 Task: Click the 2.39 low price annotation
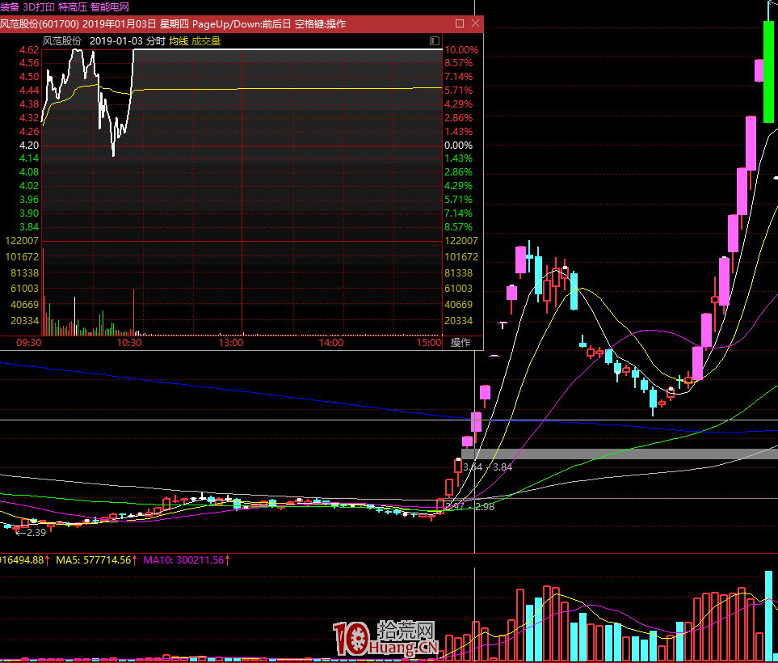31,533
